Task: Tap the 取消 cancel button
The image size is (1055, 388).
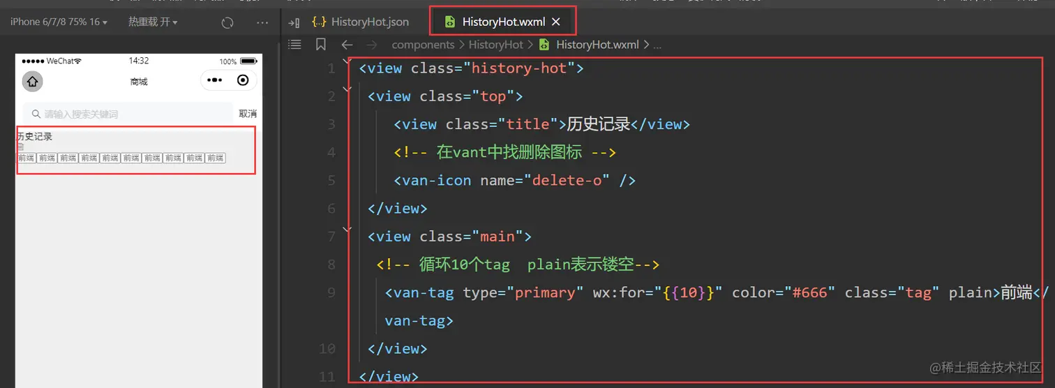Action: pos(248,114)
